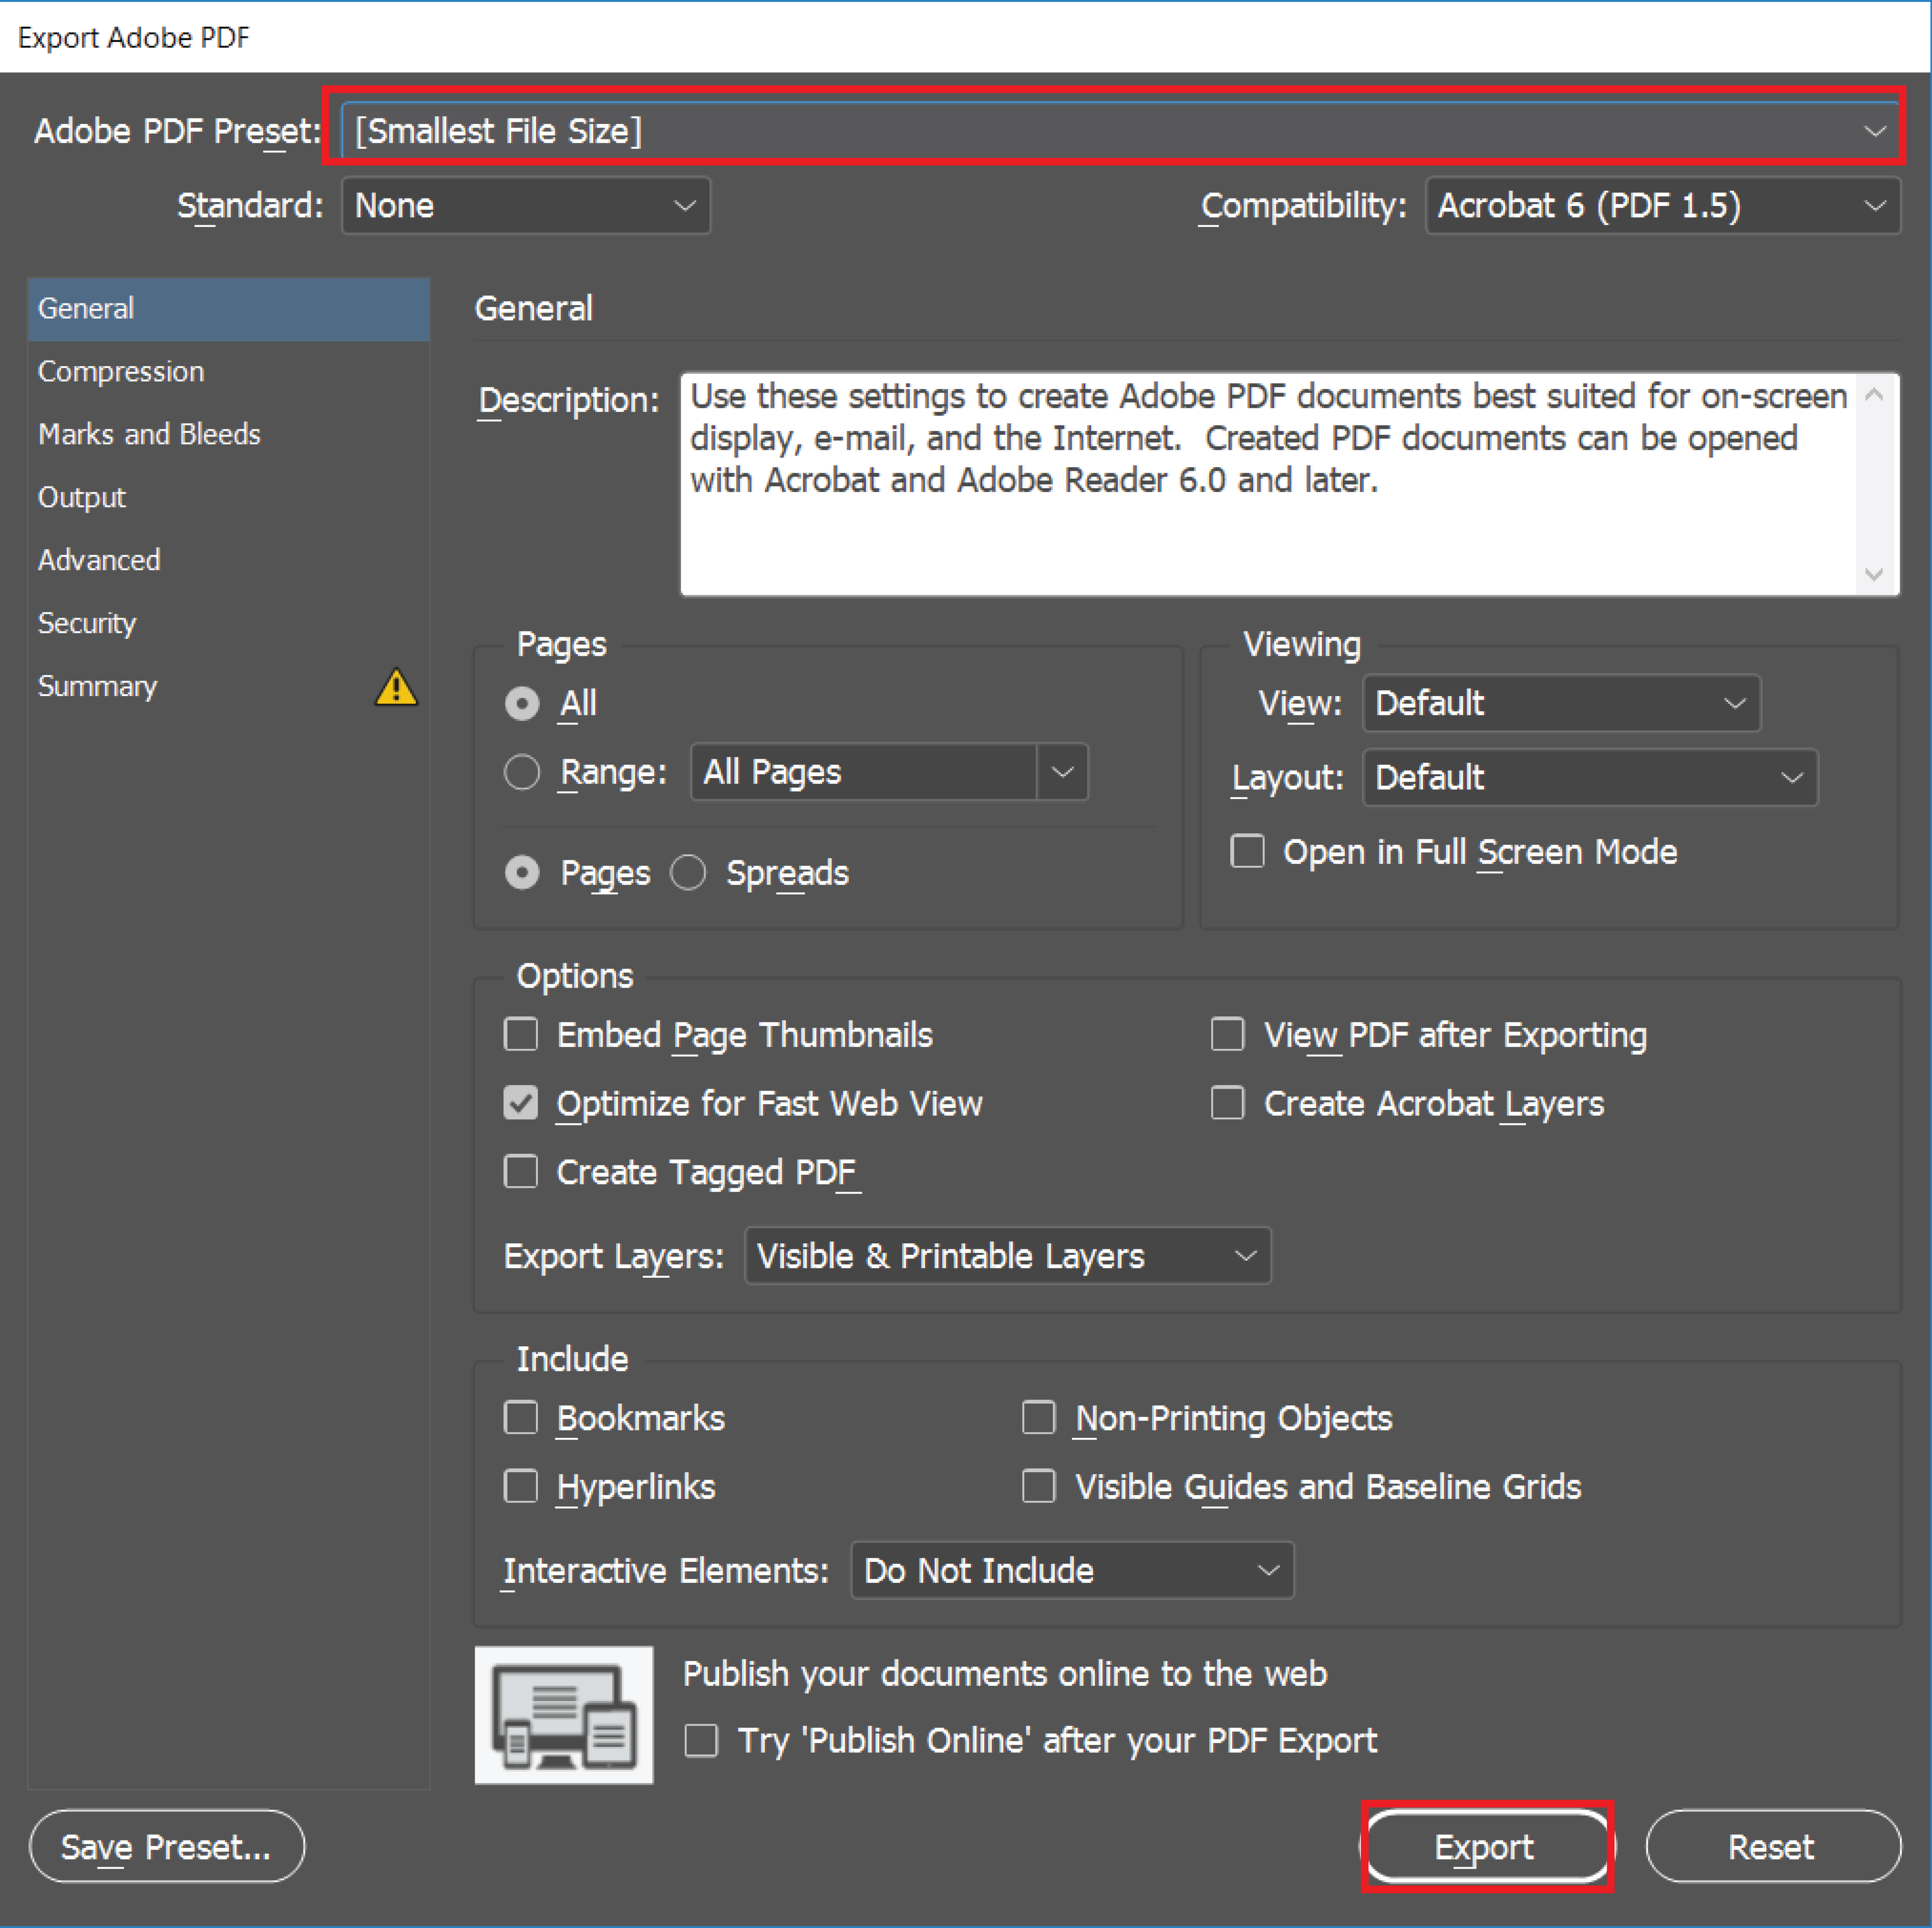Screen dimensions: 1932x1928
Task: Tick the Hyperlinks include checkbox
Action: tap(521, 1486)
